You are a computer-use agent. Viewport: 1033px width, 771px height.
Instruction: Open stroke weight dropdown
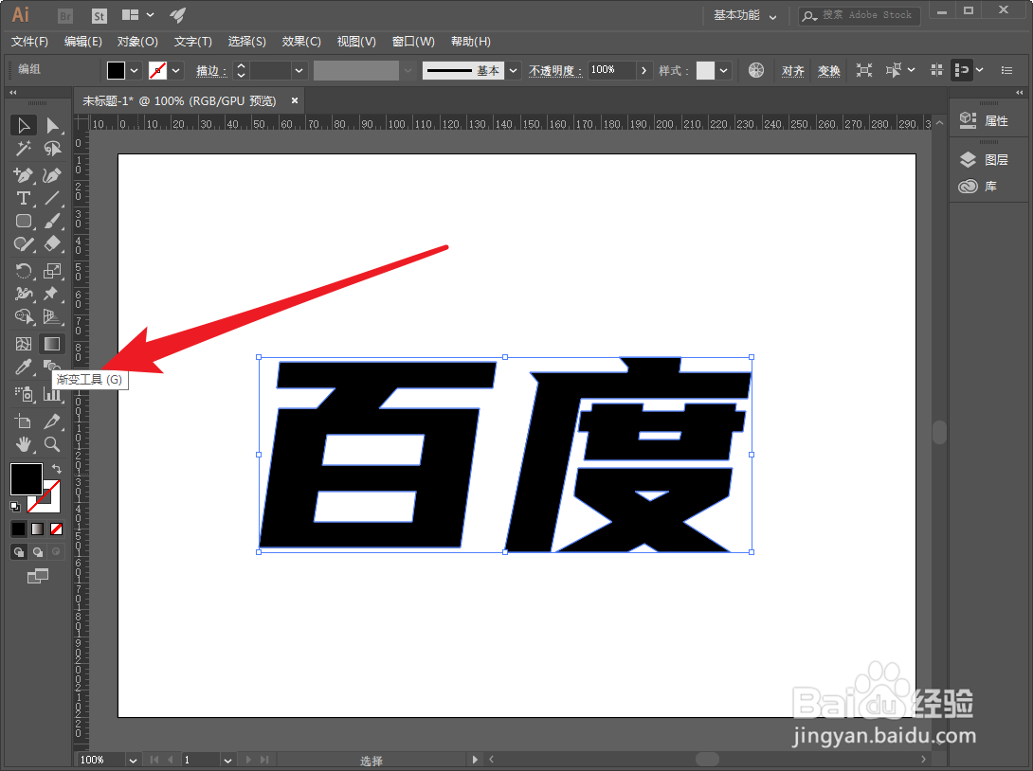[299, 70]
